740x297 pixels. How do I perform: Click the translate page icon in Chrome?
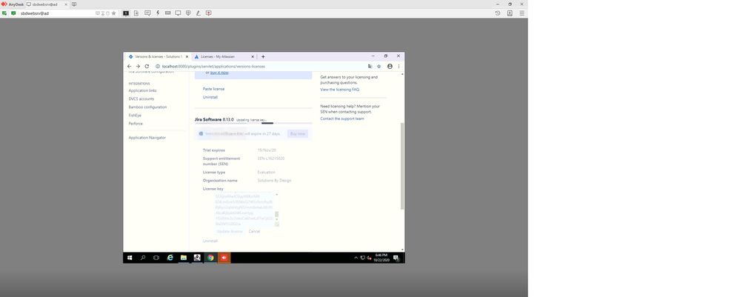(x=370, y=67)
